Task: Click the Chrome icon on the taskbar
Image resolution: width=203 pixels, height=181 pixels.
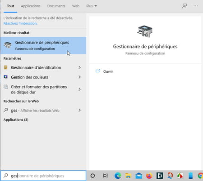Action: 200,176
